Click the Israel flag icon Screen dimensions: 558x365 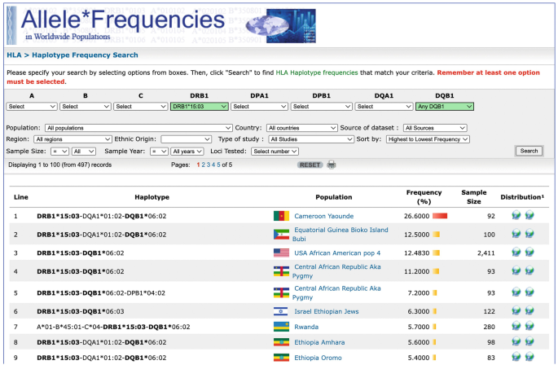click(x=281, y=311)
